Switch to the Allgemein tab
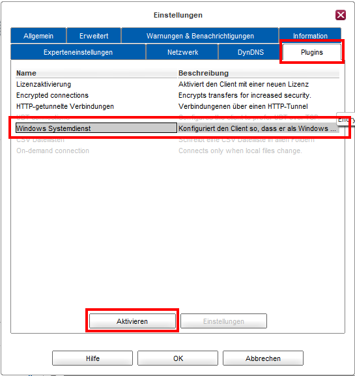 pyautogui.click(x=38, y=36)
